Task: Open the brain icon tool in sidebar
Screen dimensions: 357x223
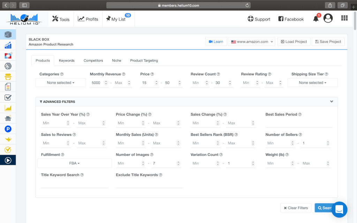Action: tap(8, 66)
